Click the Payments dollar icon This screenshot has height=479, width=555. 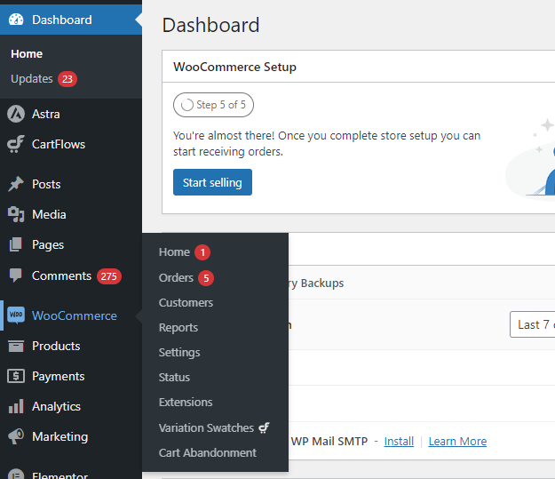click(16, 376)
